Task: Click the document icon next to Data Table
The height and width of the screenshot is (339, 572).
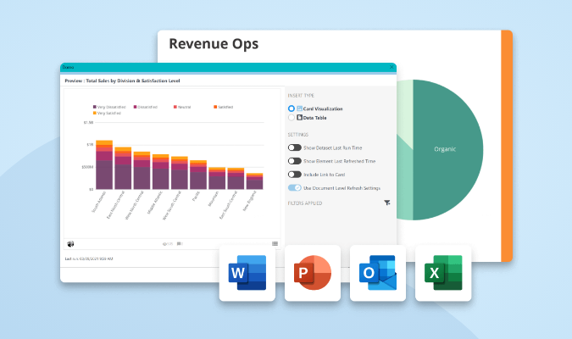Action: [x=299, y=118]
